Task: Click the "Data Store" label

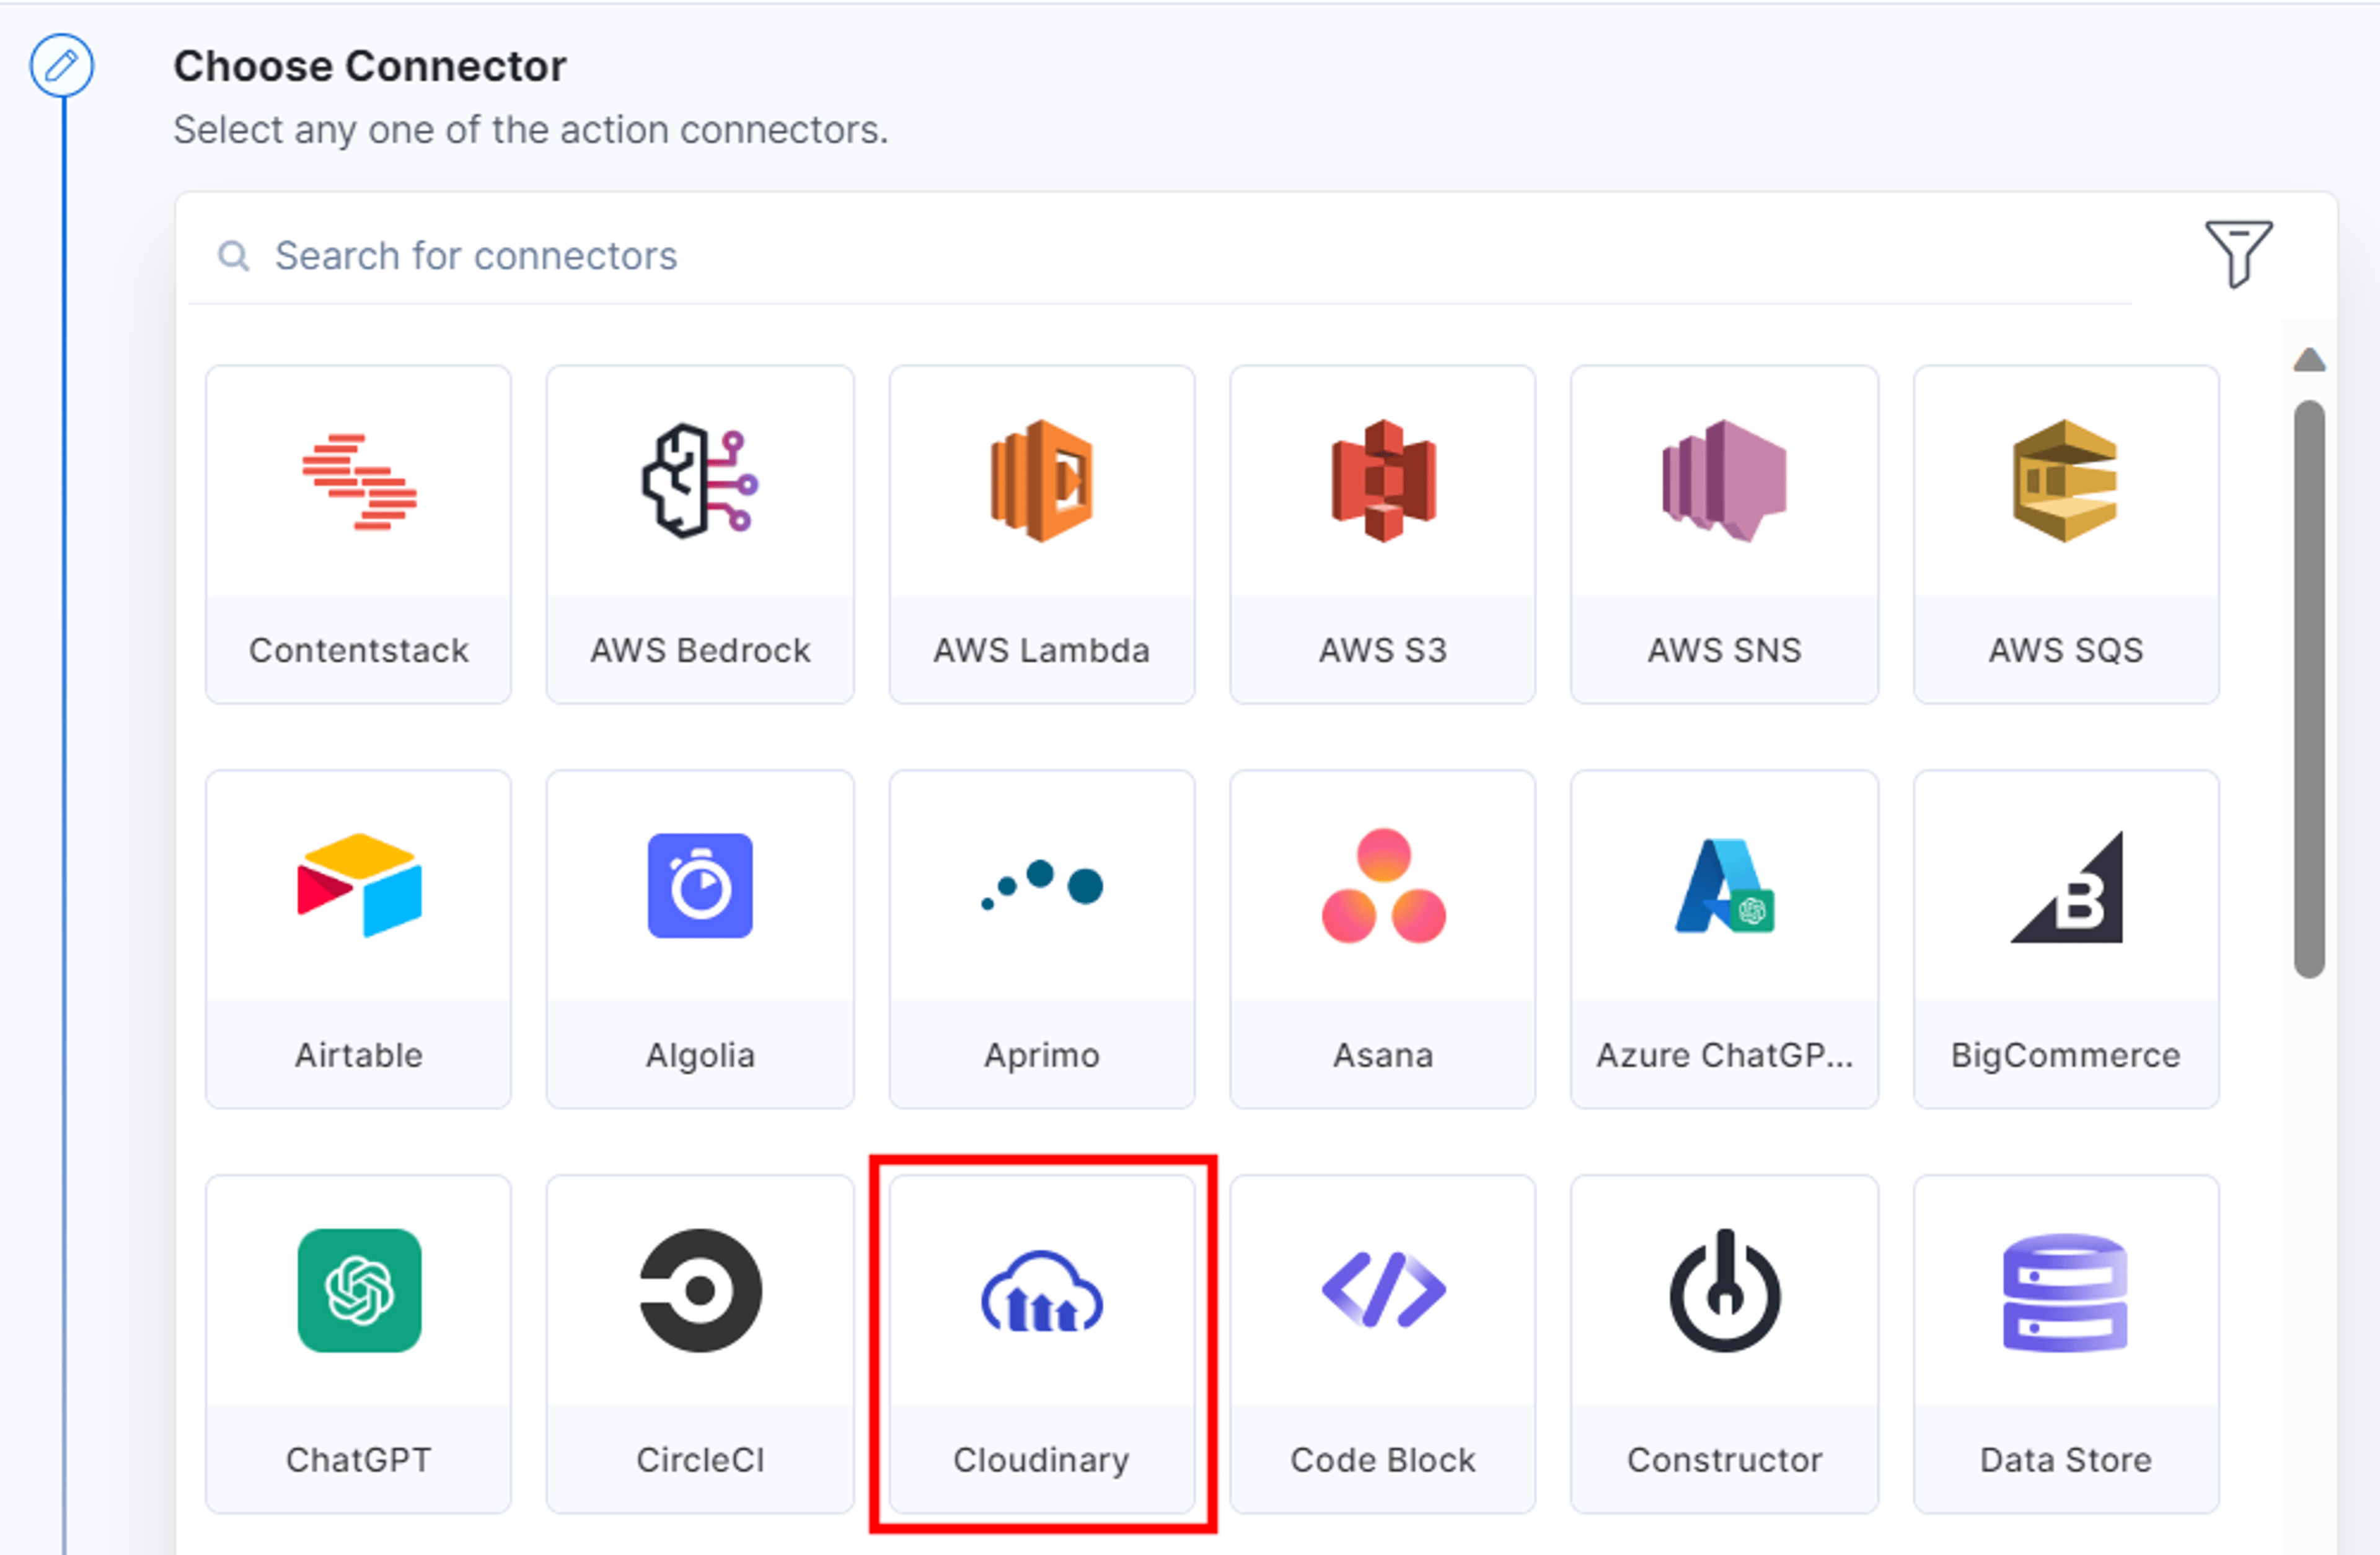Action: (x=2065, y=1460)
